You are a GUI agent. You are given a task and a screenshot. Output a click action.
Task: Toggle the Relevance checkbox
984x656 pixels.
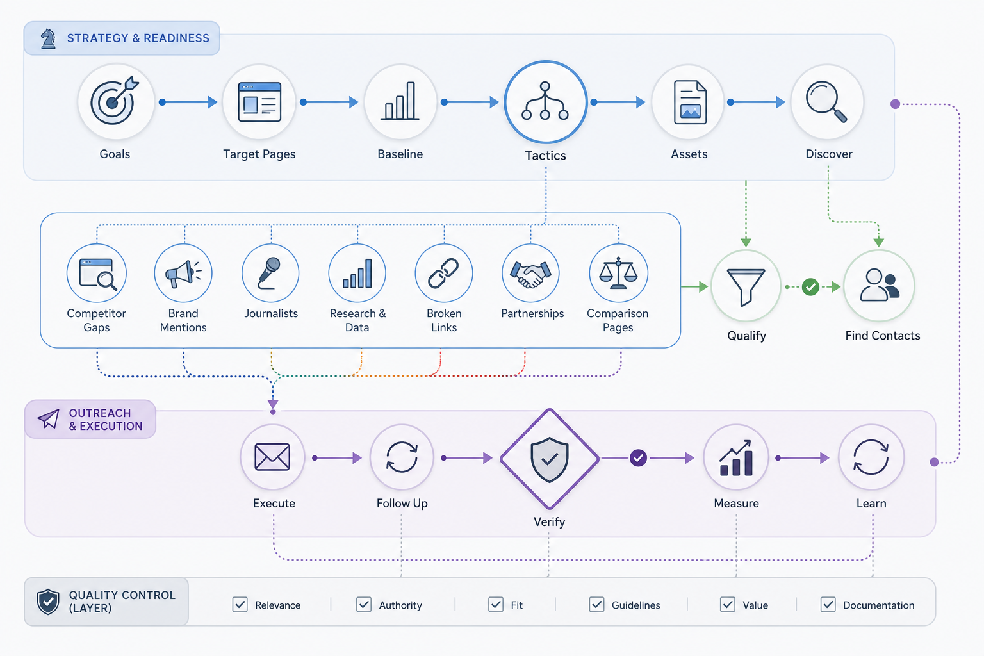[240, 605]
